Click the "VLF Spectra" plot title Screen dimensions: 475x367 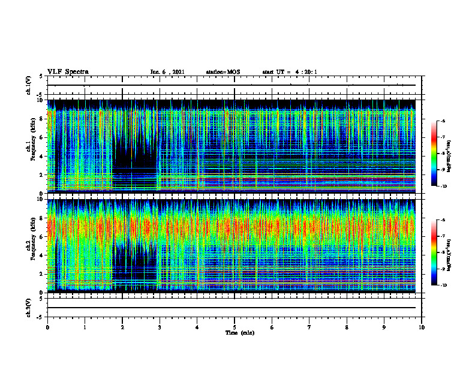68,72
